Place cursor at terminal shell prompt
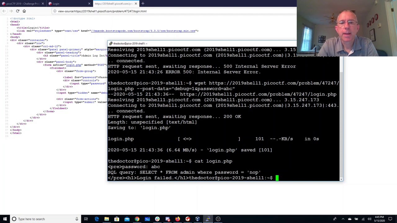 click(x=277, y=178)
